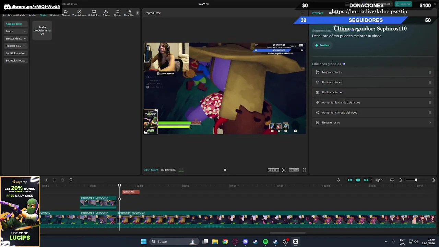Open Discord from the taskbar
The width and height of the screenshot is (439, 247).
[245, 242]
